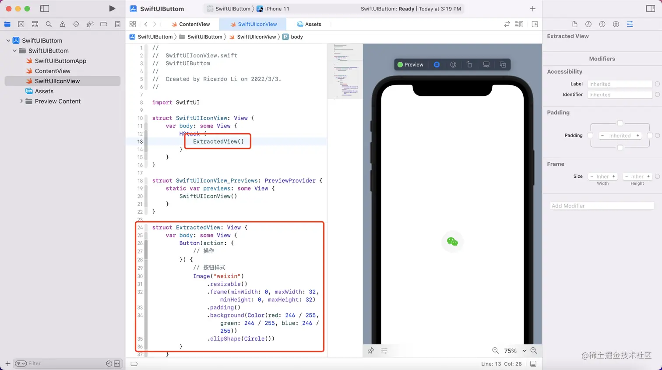Collapse the SwiftUIButtom group folder
Viewport: 662px width, 370px height.
14,51
